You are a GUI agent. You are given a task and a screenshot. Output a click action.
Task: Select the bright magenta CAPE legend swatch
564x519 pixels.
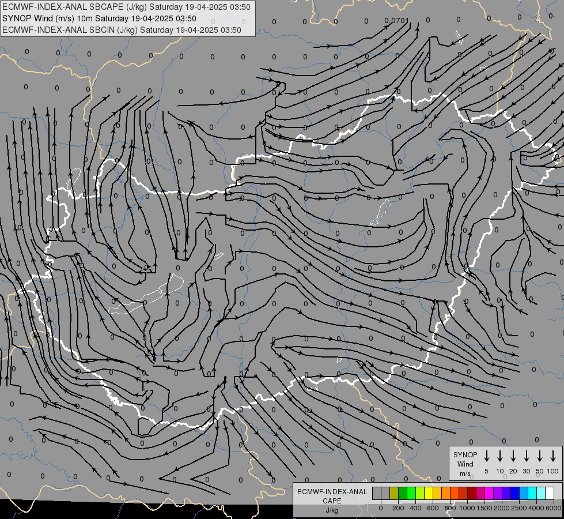pyautogui.click(x=490, y=493)
